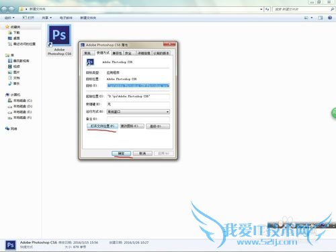Image resolution: width=336 pixels, height=252 pixels.
Task: Click 新建文件夹 new folder in toolbar
Action: click(88, 17)
